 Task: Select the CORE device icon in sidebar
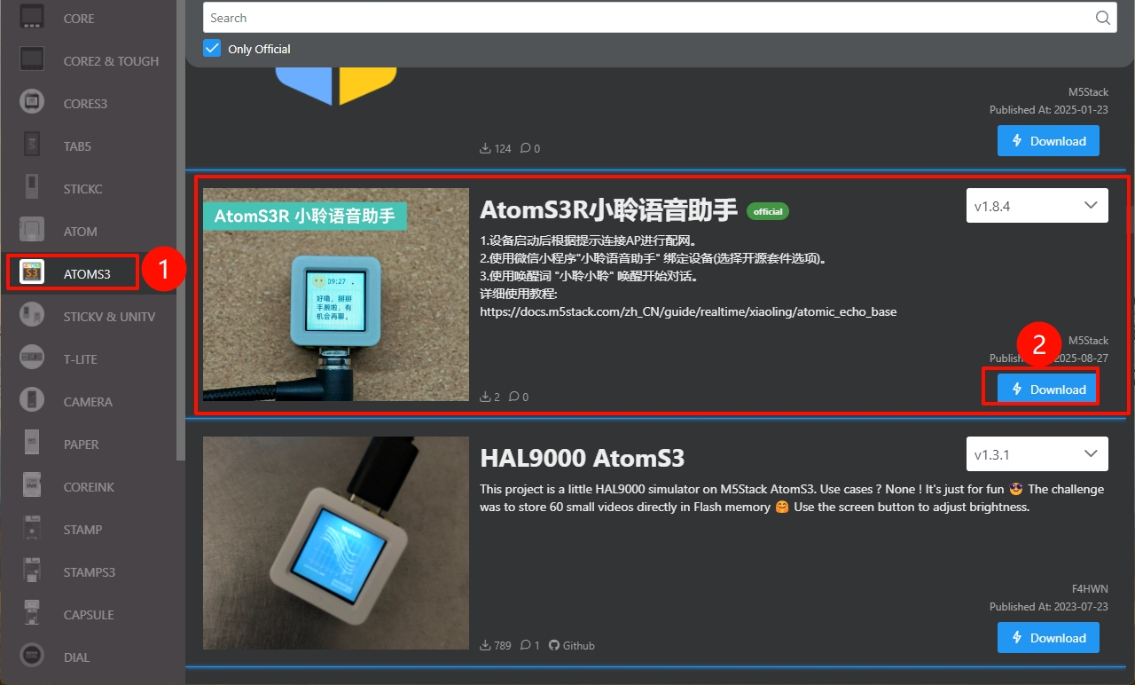[x=32, y=18]
